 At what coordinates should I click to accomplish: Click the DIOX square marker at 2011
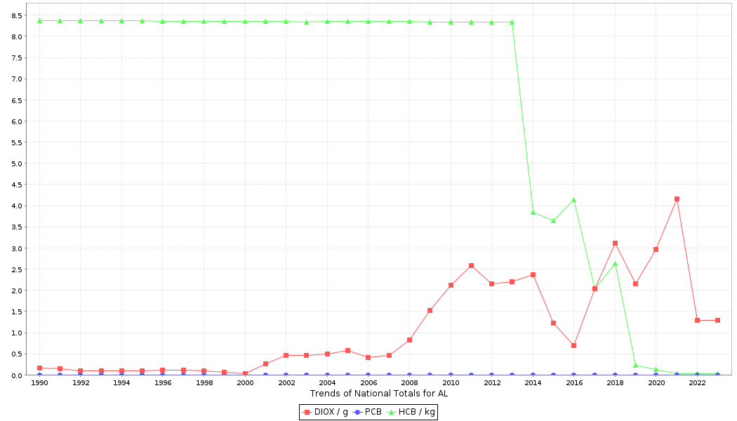point(471,266)
